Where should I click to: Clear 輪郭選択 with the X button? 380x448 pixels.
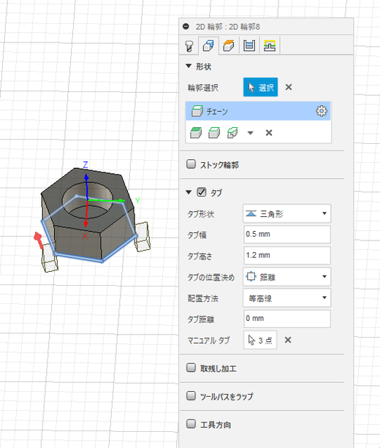coord(289,87)
